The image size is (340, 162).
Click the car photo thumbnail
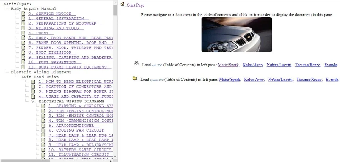tap(237, 35)
